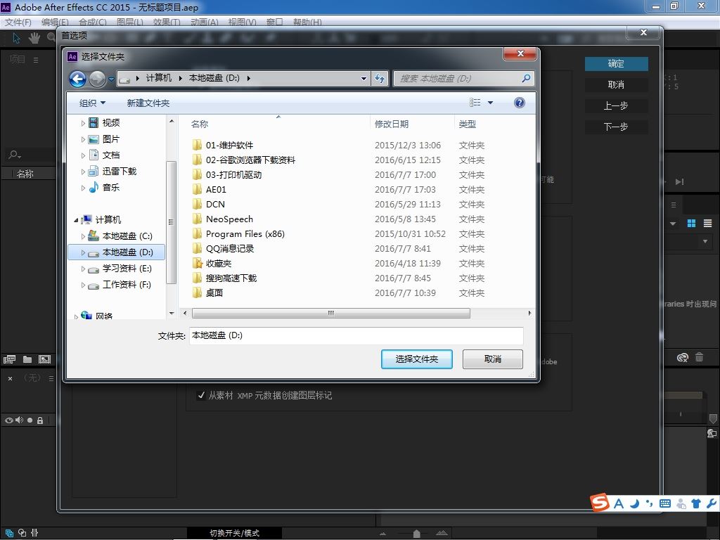Open the address bar history dropdown arrow

pyautogui.click(x=364, y=79)
